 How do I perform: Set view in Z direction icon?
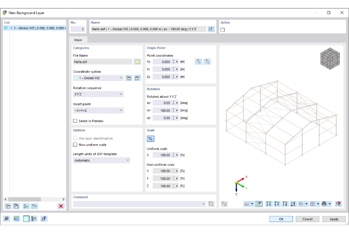(285, 204)
